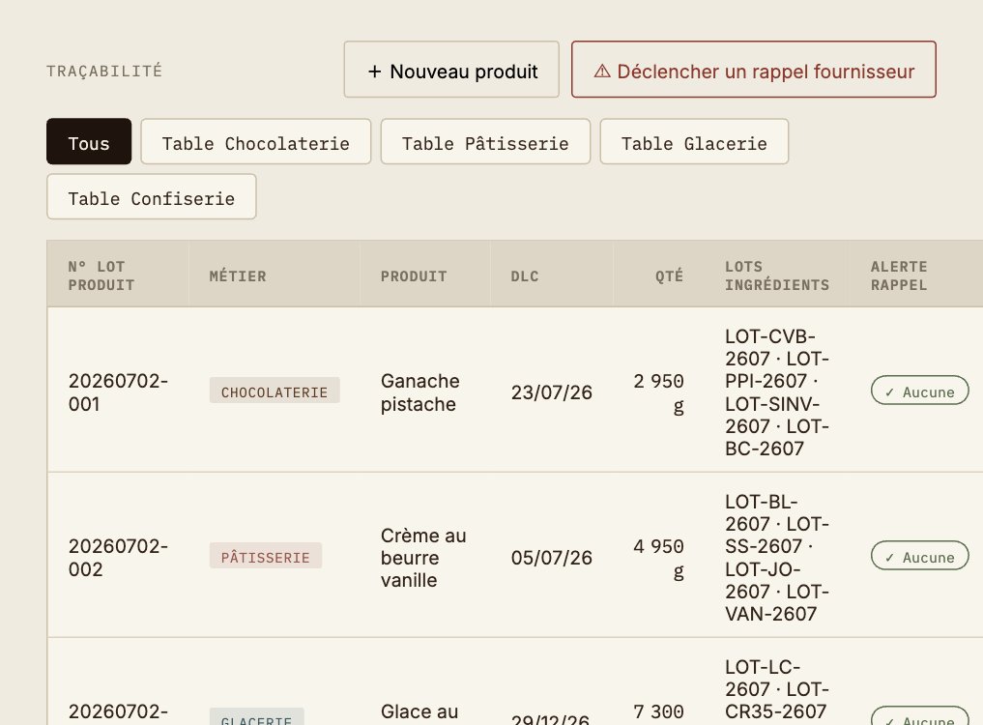
Task: Open lot number 20260702-001
Action: tap(118, 391)
